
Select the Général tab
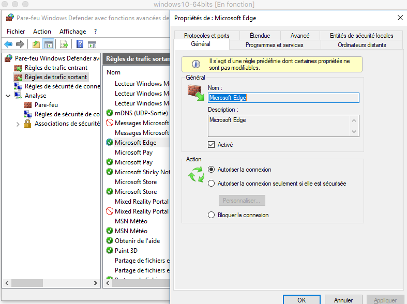pyautogui.click(x=201, y=44)
